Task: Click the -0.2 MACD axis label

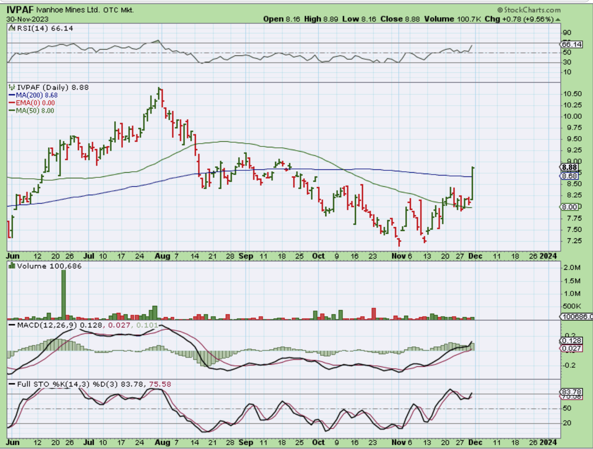Action: point(569,365)
